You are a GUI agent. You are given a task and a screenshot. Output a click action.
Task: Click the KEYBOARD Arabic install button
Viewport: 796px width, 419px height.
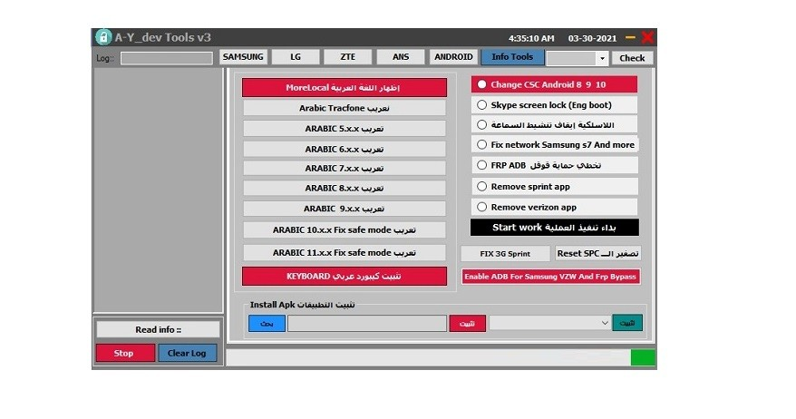(345, 277)
